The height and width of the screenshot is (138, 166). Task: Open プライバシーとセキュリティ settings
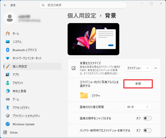[32, 116]
